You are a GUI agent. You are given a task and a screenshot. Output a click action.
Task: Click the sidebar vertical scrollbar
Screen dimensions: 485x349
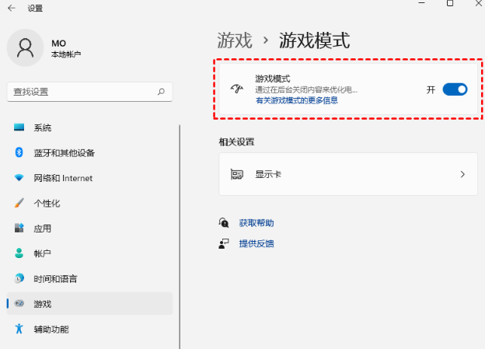point(180,237)
